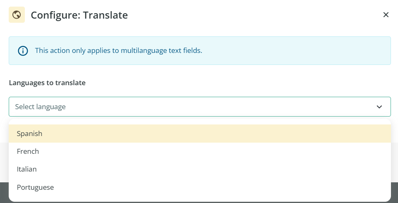Close the Configure: Translate dialog
The height and width of the screenshot is (203, 398).
coord(386,15)
